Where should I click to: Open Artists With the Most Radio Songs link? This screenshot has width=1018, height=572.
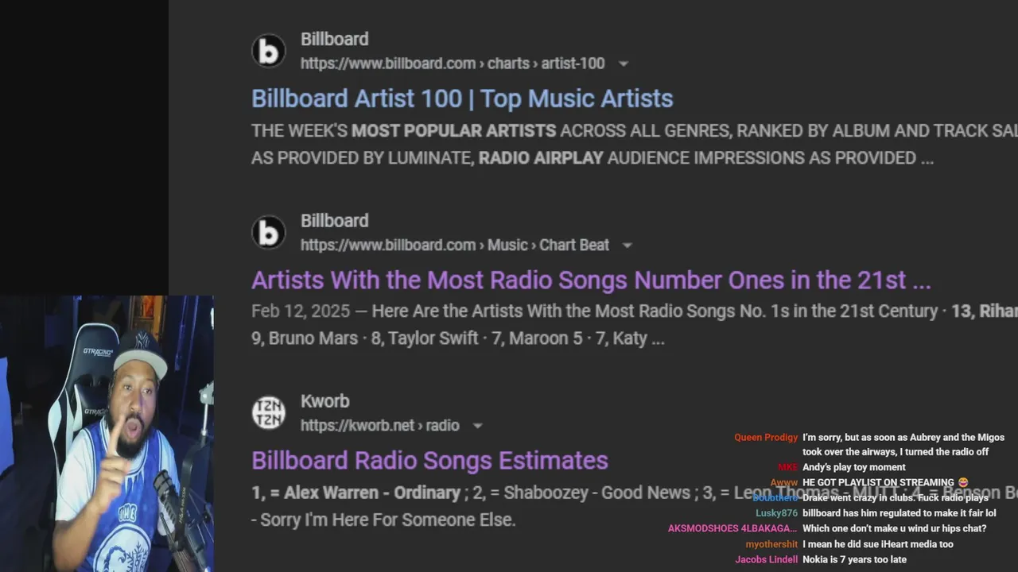591,280
